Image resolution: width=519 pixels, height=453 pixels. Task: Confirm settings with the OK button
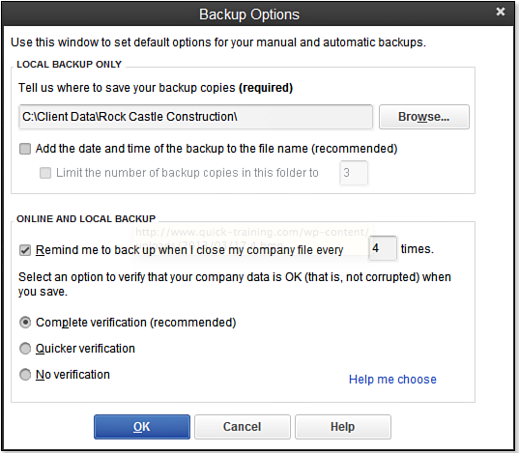tap(142, 427)
